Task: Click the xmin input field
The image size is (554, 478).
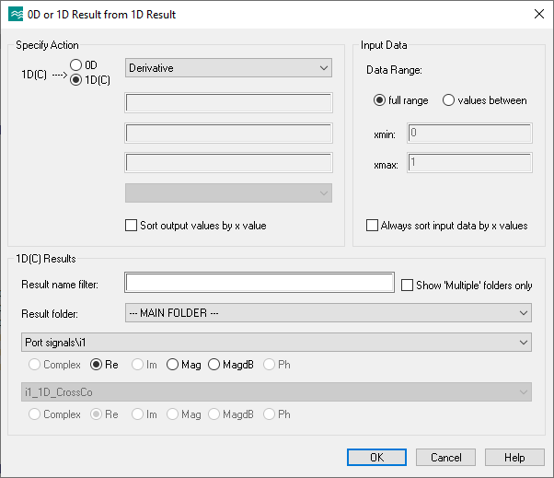Action: 469,133
